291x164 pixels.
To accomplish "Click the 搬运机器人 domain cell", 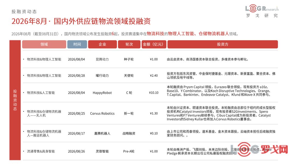I will (44, 133).
